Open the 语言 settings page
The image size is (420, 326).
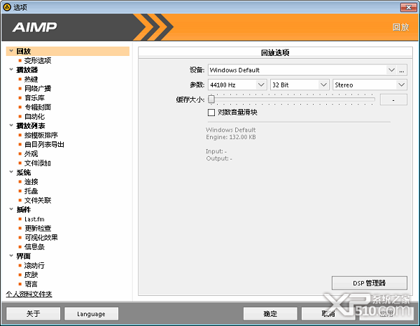click(31, 284)
